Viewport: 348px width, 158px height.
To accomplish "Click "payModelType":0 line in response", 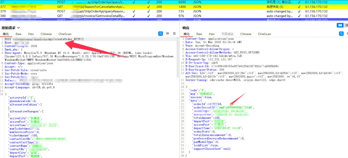I will click(206, 142).
